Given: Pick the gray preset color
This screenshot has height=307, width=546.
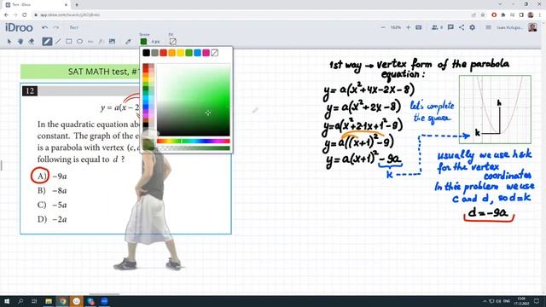Looking at the screenshot, I should 154,53.
